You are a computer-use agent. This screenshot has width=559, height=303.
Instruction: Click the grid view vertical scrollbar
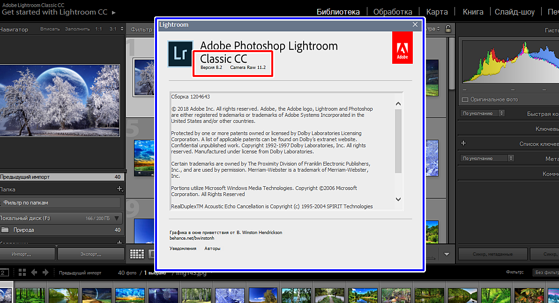click(452, 62)
